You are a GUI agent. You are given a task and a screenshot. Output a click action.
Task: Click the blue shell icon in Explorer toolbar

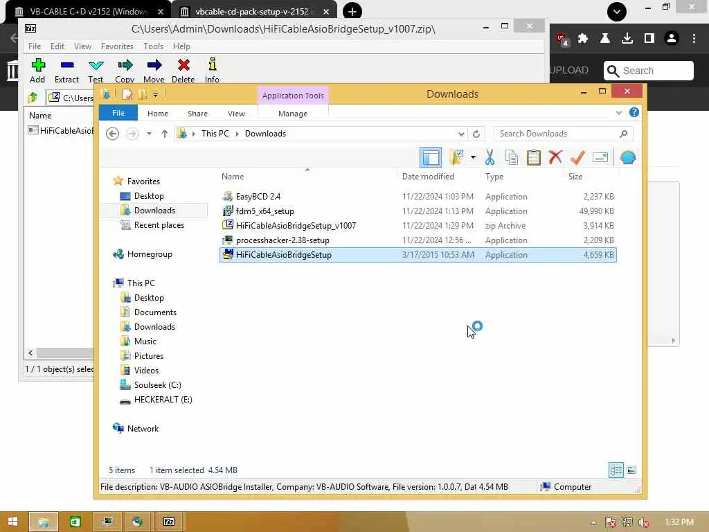click(627, 157)
